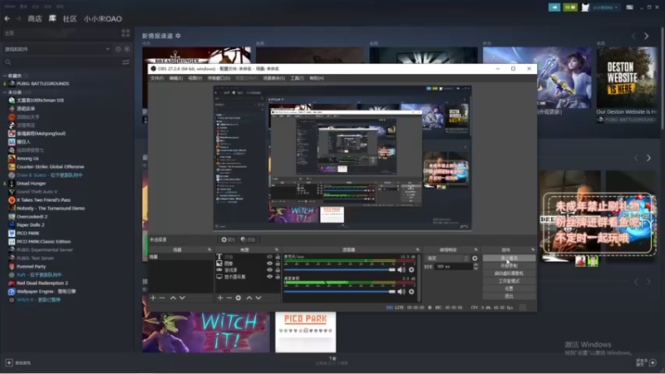Click exit button in OBS controls

pos(509,296)
